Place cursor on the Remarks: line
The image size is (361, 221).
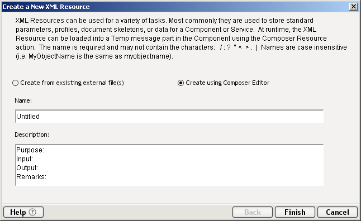(x=31, y=177)
